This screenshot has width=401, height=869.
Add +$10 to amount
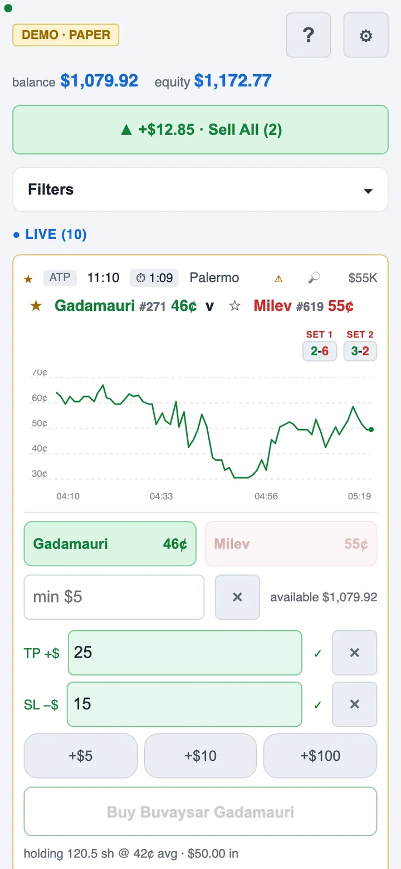pyautogui.click(x=200, y=756)
